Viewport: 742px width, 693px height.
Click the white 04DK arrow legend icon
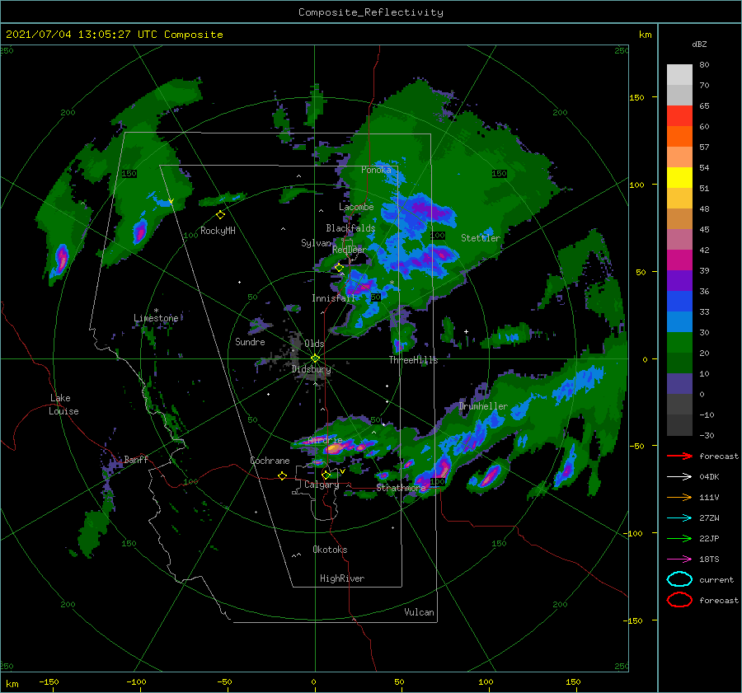coord(679,476)
